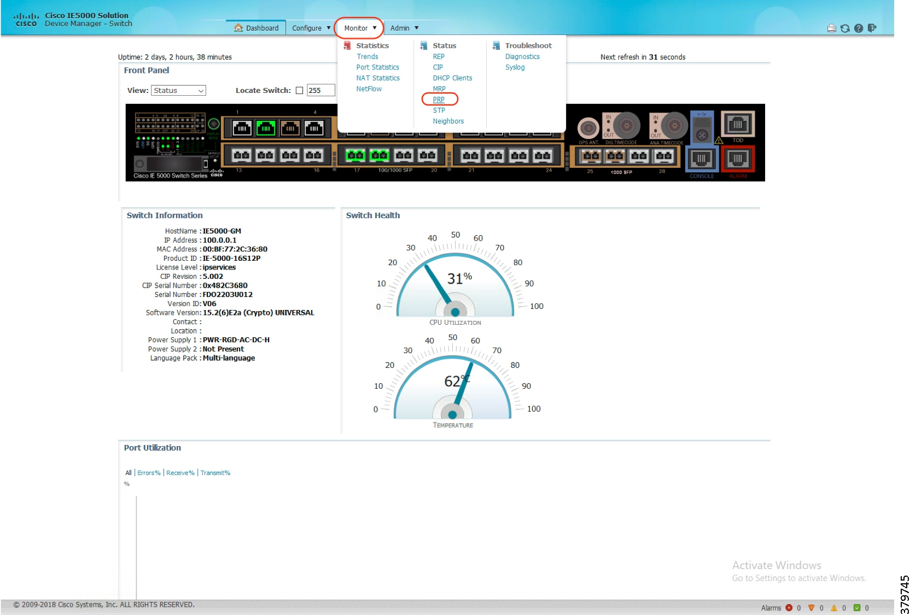The width and height of the screenshot is (910, 615).
Task: Click the green Ethernet port 2
Action: 266,128
